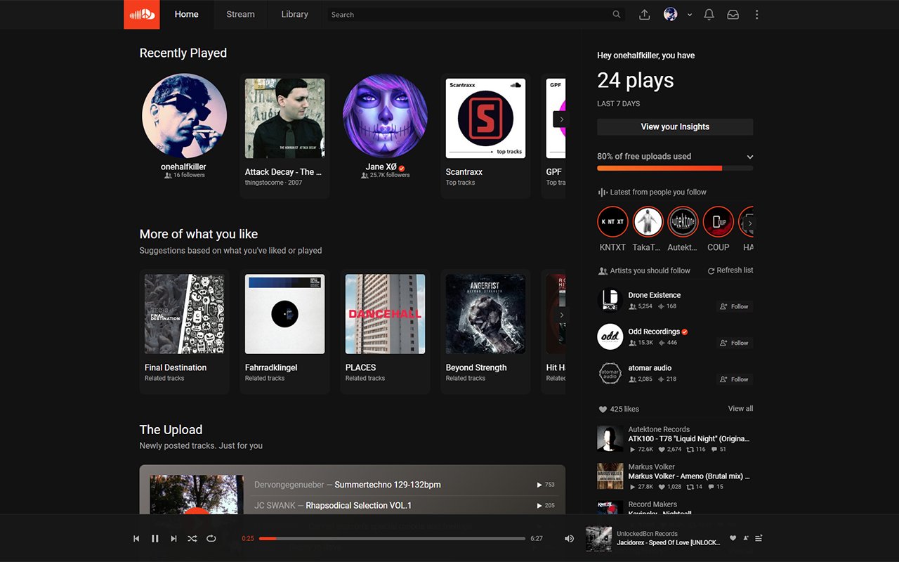
Task: Open Scantraxx top tracks cover
Action: (x=485, y=118)
